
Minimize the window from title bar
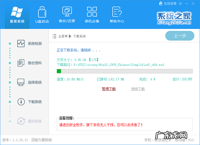click(x=187, y=4)
